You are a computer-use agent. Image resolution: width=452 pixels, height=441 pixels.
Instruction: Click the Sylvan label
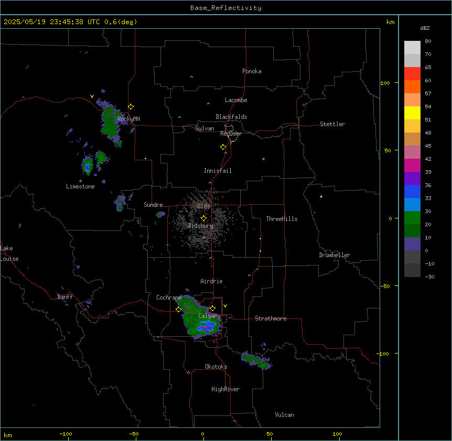click(x=205, y=128)
